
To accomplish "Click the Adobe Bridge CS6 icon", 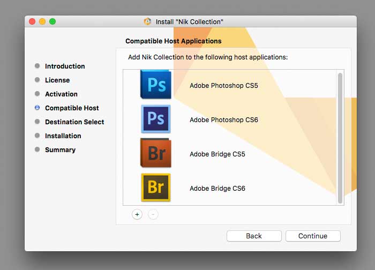I will tap(156, 187).
